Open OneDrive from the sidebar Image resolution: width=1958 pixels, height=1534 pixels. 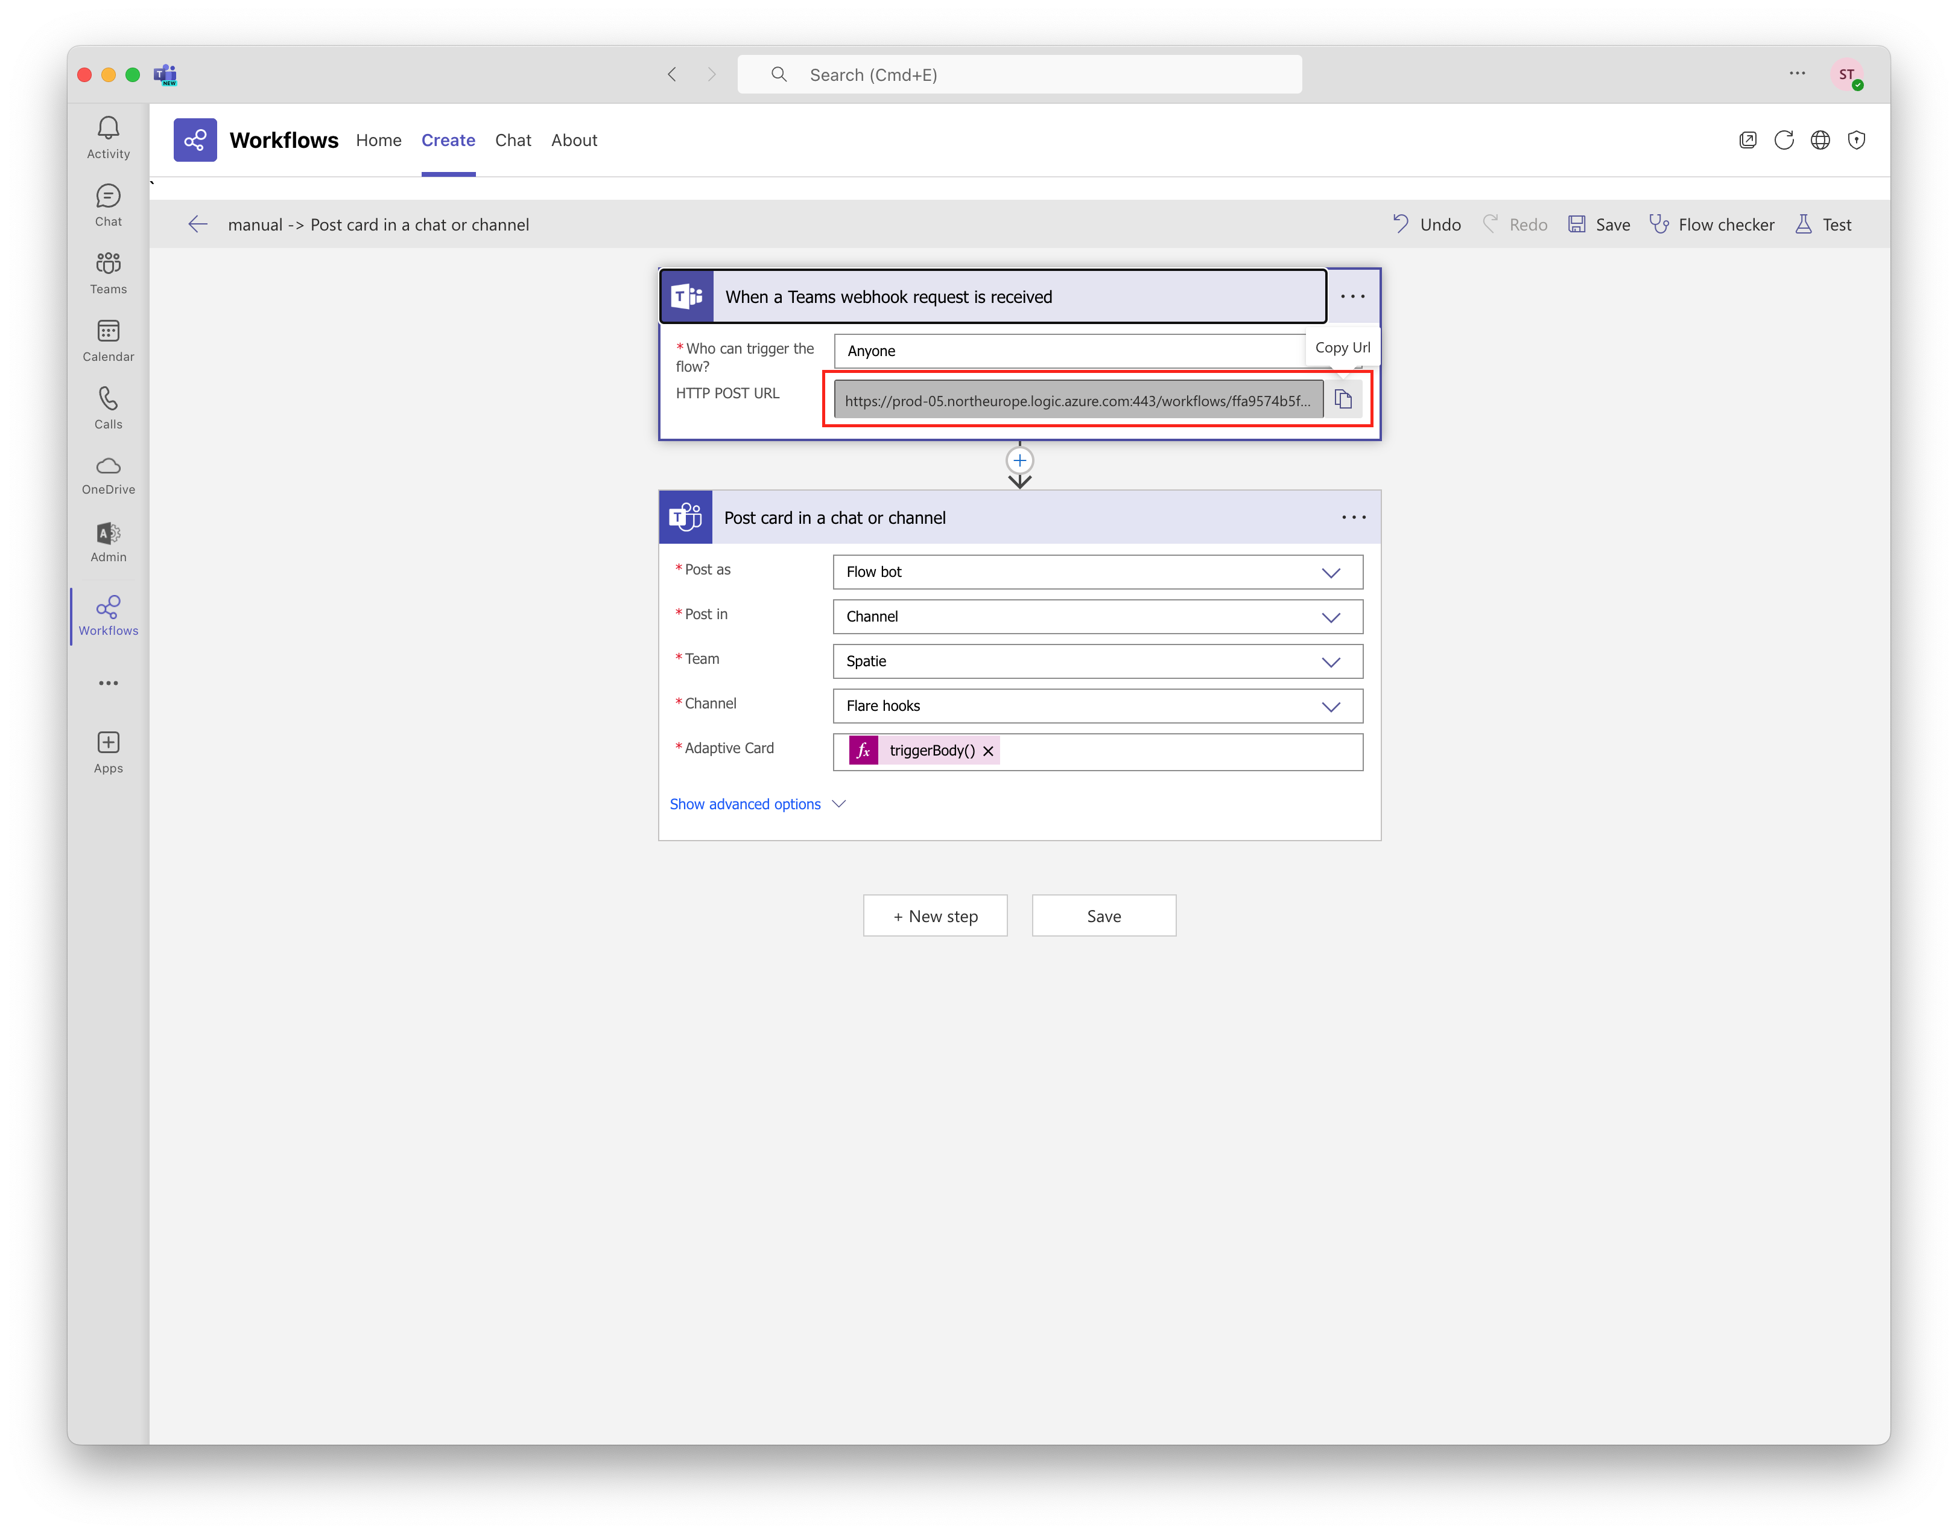pos(108,474)
